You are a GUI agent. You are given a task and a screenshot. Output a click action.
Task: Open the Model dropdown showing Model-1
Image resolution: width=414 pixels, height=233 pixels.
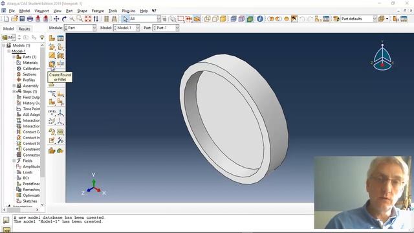[127, 28]
